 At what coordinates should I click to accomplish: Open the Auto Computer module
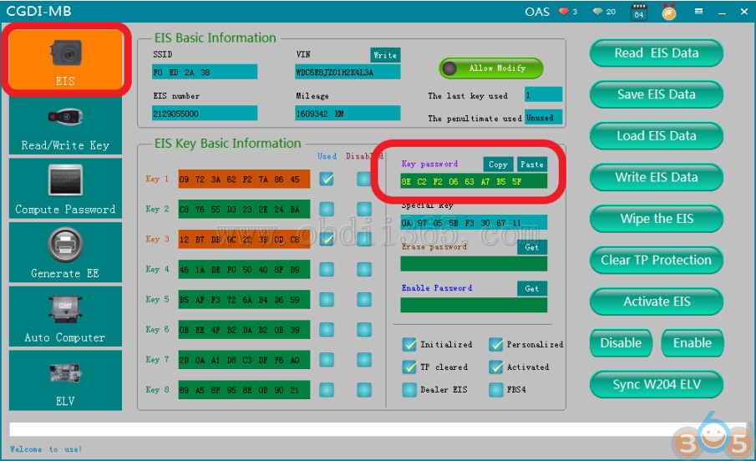pos(65,317)
